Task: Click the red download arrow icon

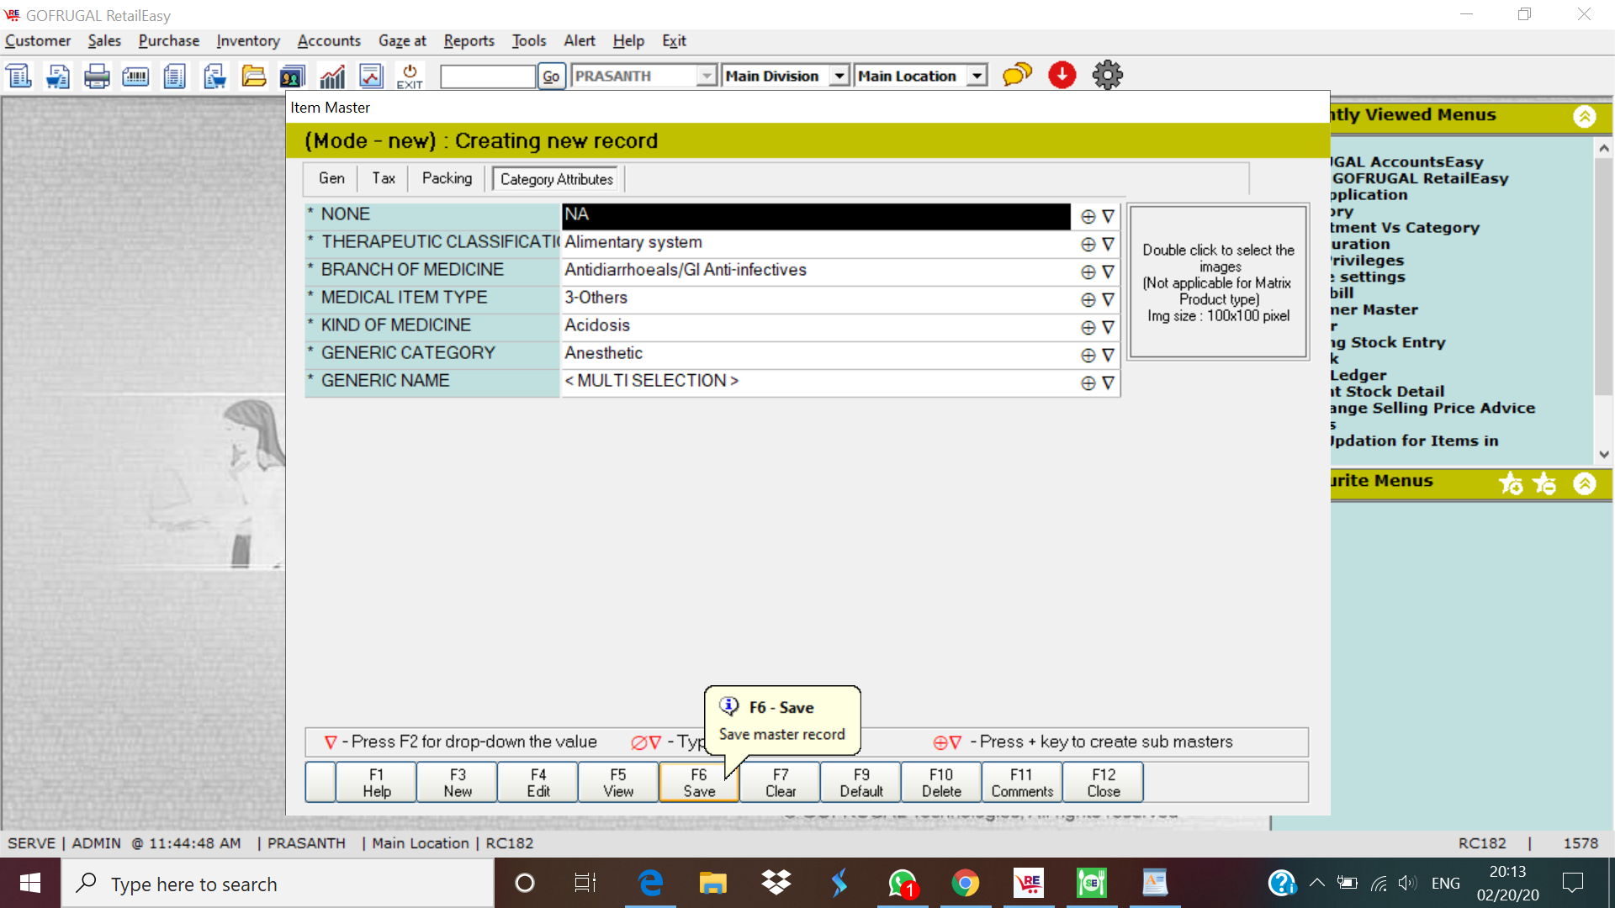Action: 1062,76
